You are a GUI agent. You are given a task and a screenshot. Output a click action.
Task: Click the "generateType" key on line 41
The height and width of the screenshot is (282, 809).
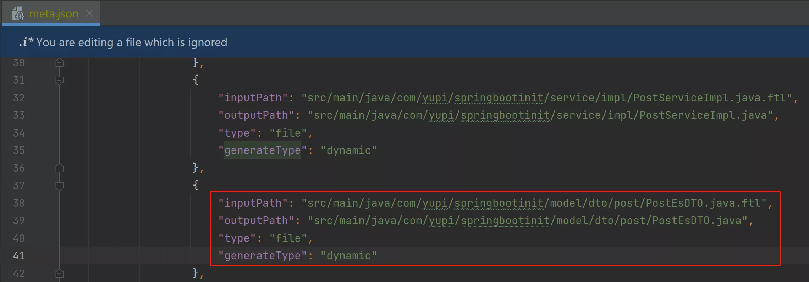[262, 256]
